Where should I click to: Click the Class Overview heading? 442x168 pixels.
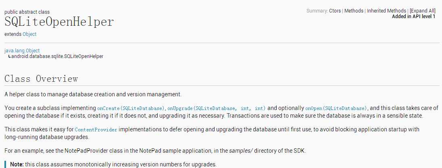(41, 79)
